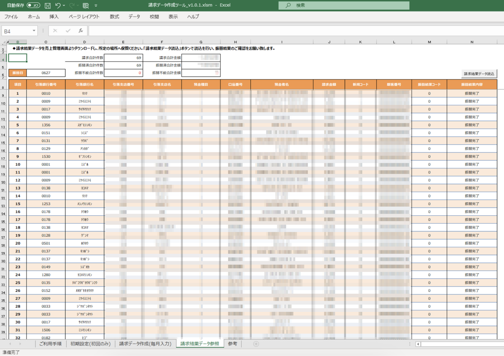Expand the Name Box dropdown arrow
Image resolution: width=504 pixels, height=356 pixels.
(34, 31)
